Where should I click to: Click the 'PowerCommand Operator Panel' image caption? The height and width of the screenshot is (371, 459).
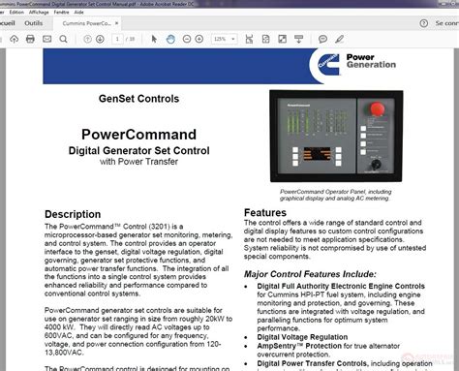tap(336, 195)
